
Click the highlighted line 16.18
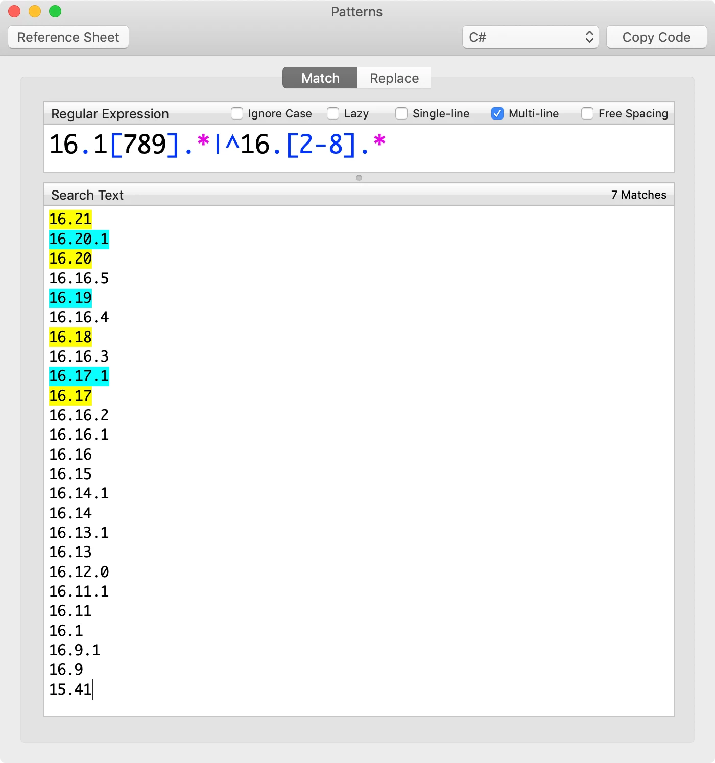pyautogui.click(x=70, y=337)
